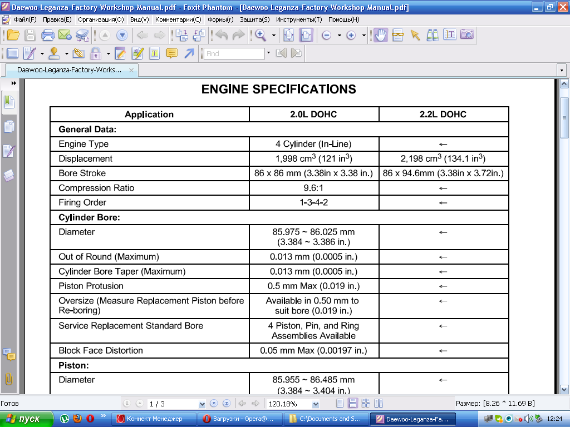Open the Инструменты(T) menu
This screenshot has width=570, height=427.
coord(299,19)
